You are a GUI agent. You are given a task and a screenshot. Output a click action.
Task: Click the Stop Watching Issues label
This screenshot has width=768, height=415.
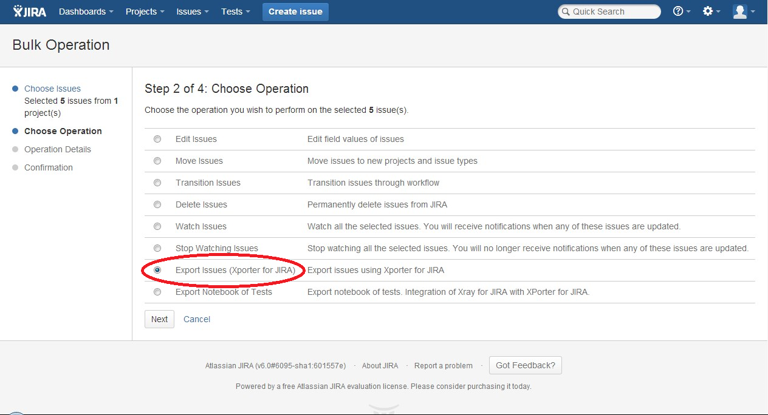[x=217, y=248]
